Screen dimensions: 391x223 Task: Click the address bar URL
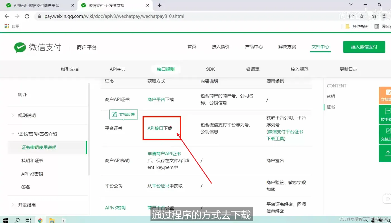[114, 16]
